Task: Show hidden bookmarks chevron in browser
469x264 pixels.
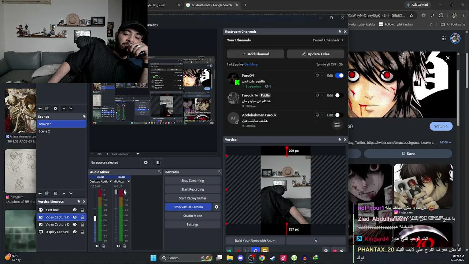Action: pyautogui.click(x=431, y=25)
